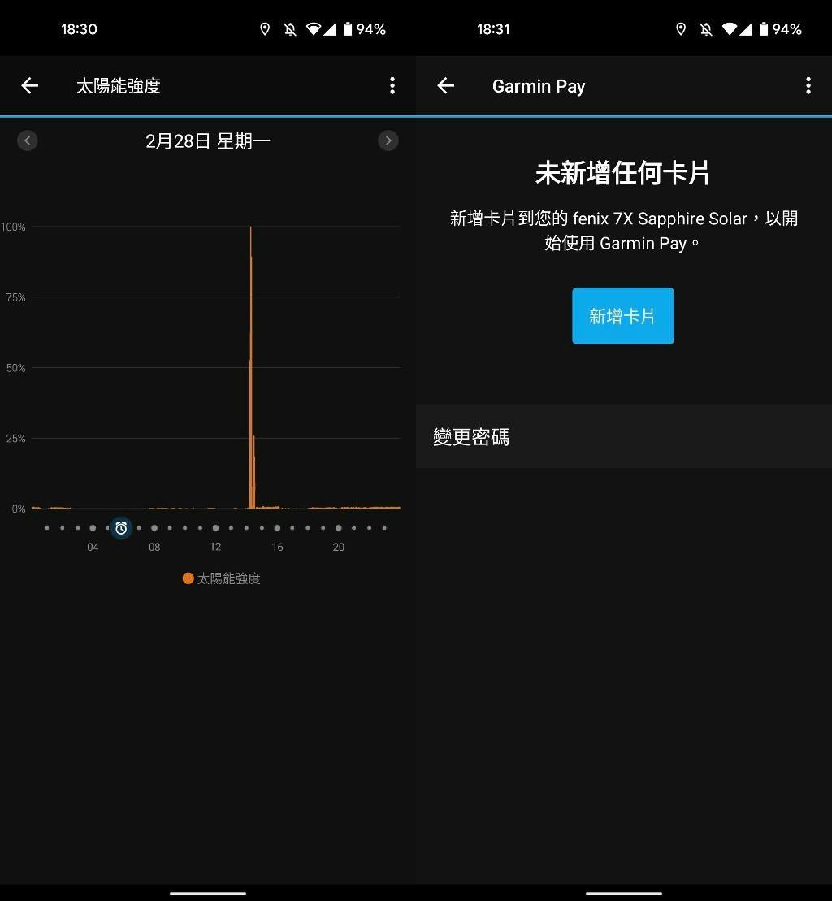
Task: Tap the 0% axis label
Action: pos(19,509)
